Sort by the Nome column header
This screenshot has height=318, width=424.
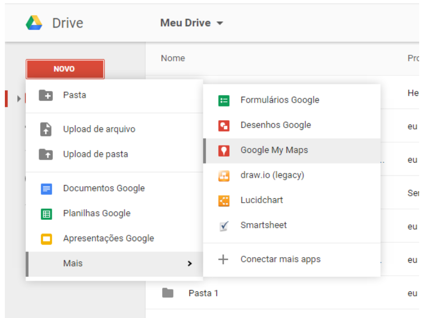(x=173, y=58)
